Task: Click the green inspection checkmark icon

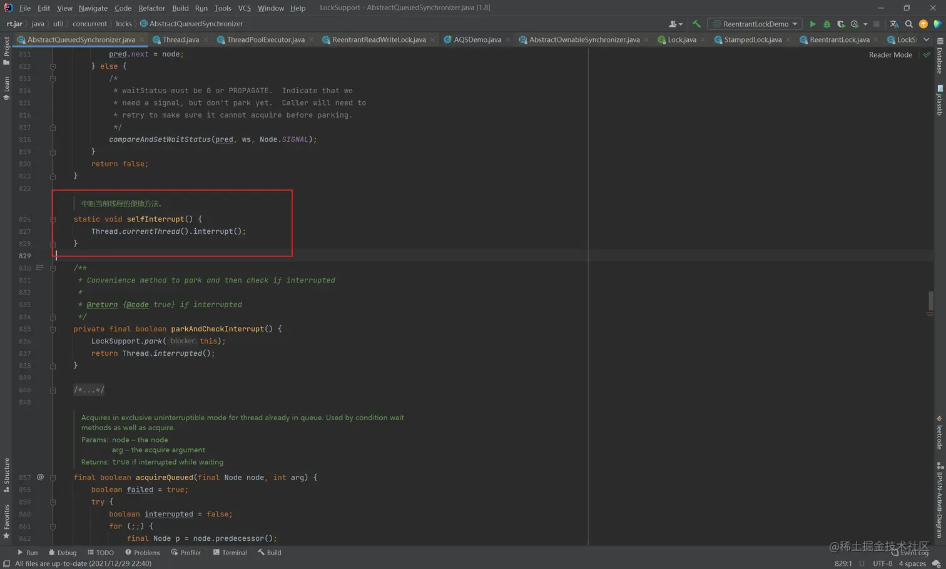Action: pyautogui.click(x=927, y=54)
